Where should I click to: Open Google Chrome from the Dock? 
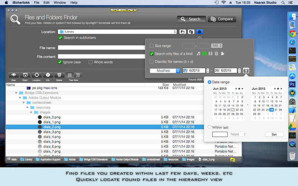[x=292, y=33]
